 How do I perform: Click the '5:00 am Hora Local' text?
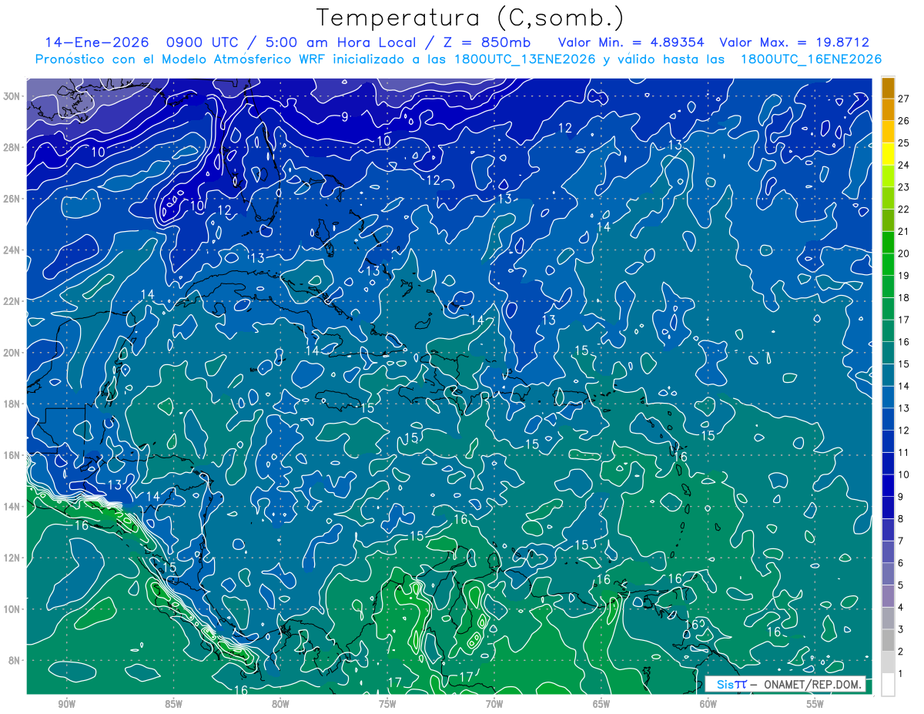pyautogui.click(x=342, y=42)
